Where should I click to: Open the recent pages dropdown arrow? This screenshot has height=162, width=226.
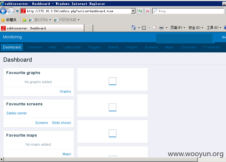[x=17, y=11]
